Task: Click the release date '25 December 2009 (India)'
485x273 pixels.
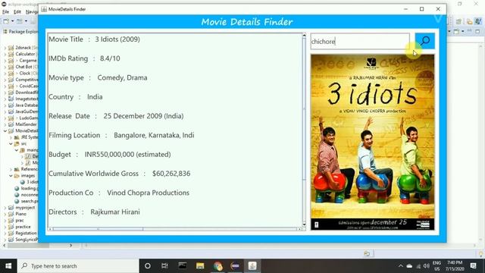Action: click(143, 116)
